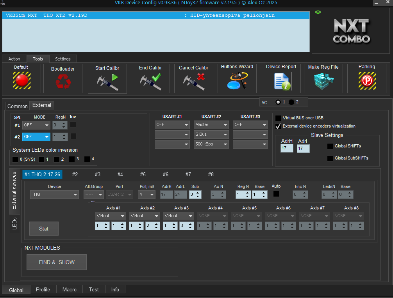Select external device tab #1 THQ 2:17.26
The height and width of the screenshot is (298, 393).
(x=42, y=174)
